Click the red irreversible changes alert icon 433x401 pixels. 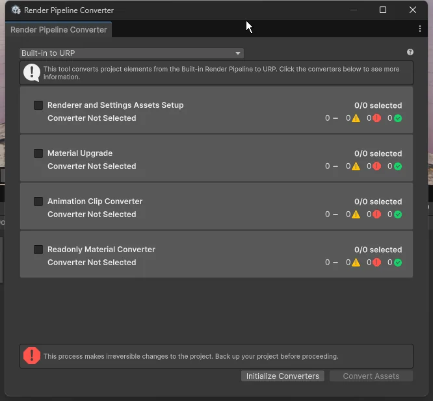tap(32, 356)
